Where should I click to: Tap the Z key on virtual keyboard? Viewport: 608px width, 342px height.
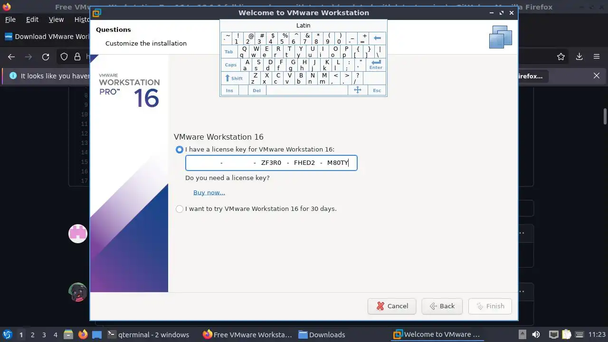pyautogui.click(x=255, y=78)
